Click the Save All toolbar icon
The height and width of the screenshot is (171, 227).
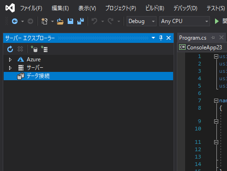click(x=81, y=21)
